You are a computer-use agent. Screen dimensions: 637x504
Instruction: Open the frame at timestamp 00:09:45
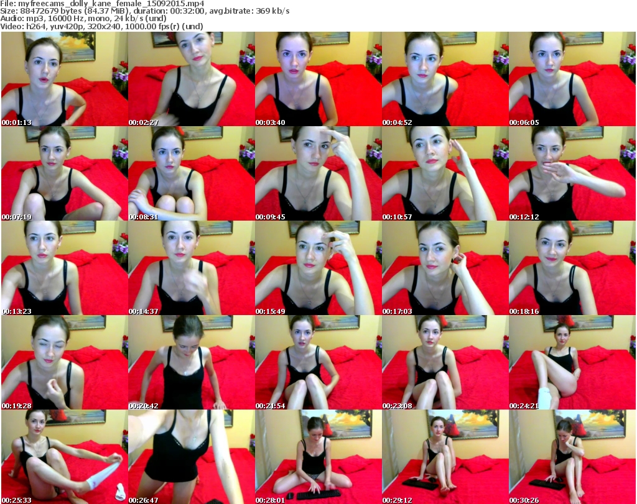tap(318, 173)
